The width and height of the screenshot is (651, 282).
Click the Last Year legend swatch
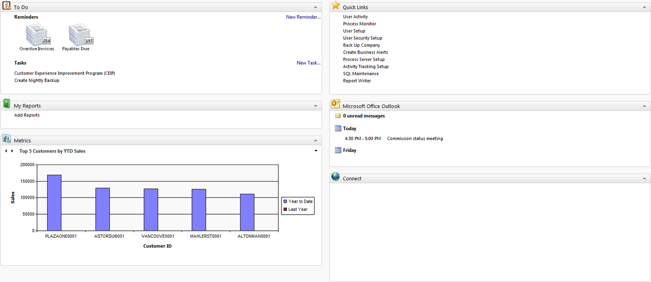pos(285,210)
